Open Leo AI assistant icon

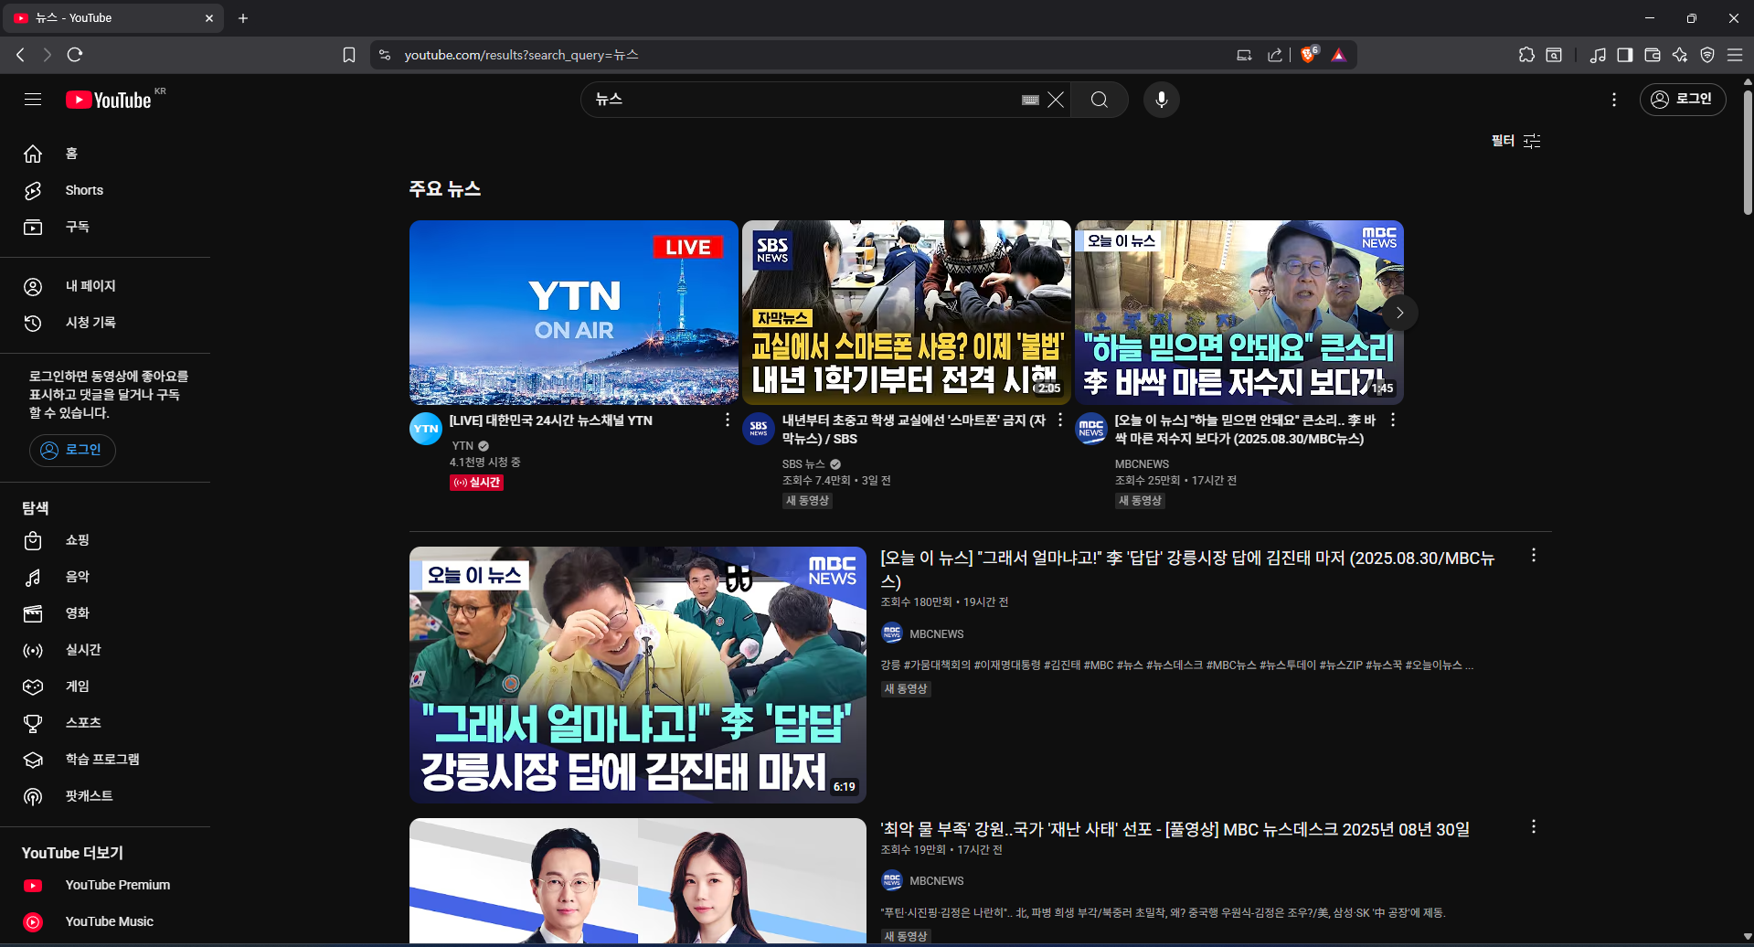[x=1680, y=55]
